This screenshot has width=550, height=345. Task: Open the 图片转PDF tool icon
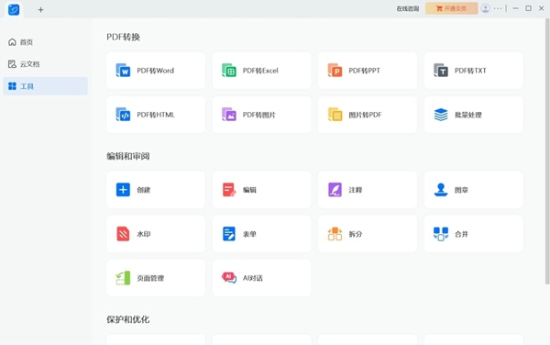click(335, 115)
